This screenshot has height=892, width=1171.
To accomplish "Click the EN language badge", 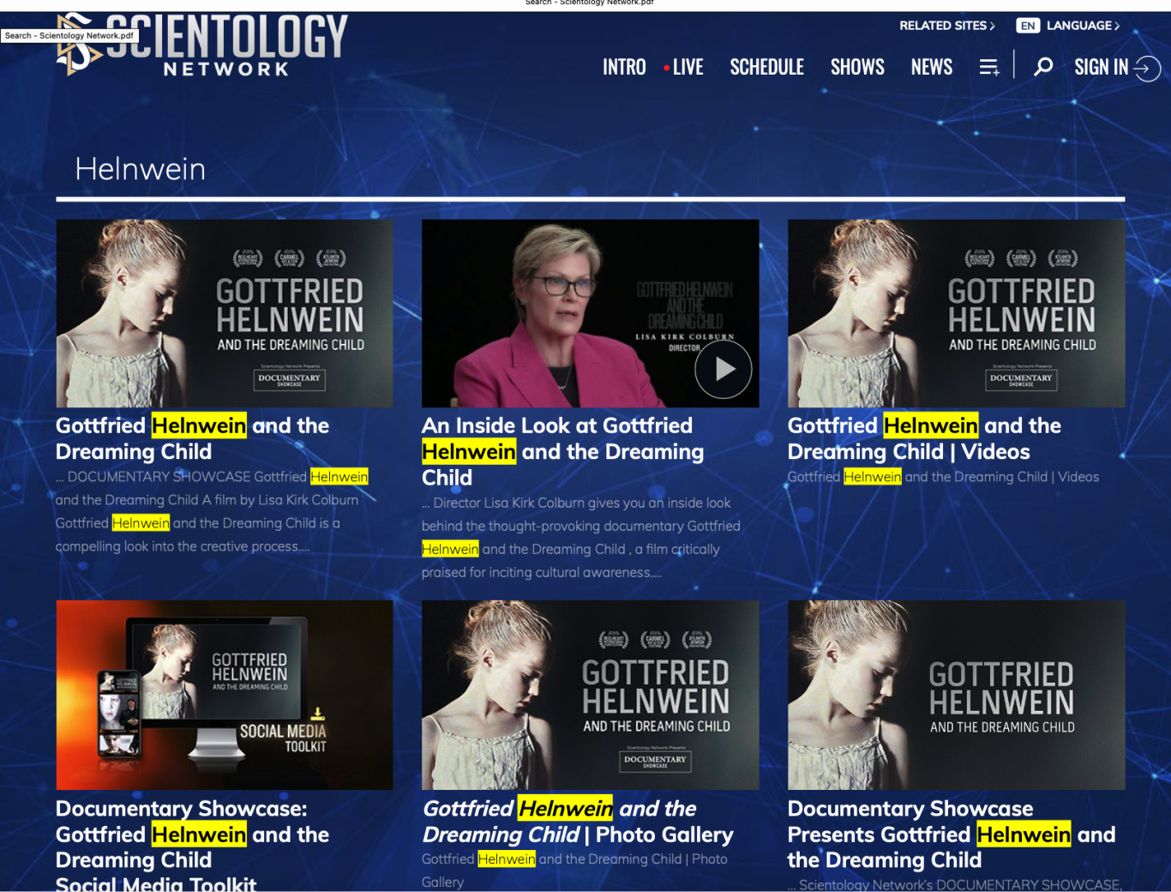I will click(x=1027, y=26).
